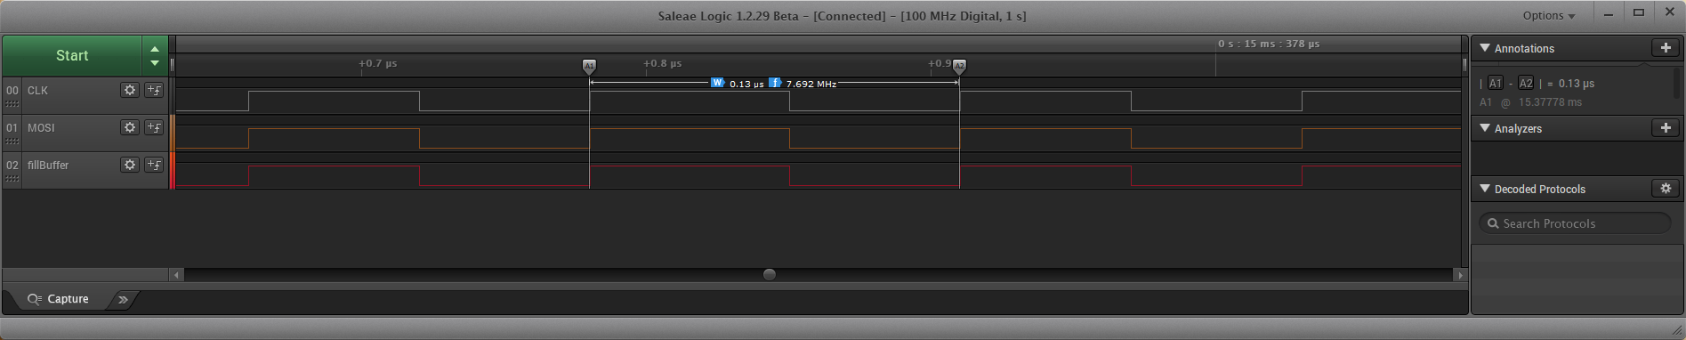Open the Options menu

(x=1549, y=15)
